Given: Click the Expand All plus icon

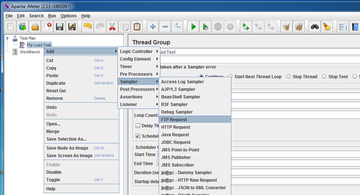Looking at the screenshot, I should tap(153, 27).
